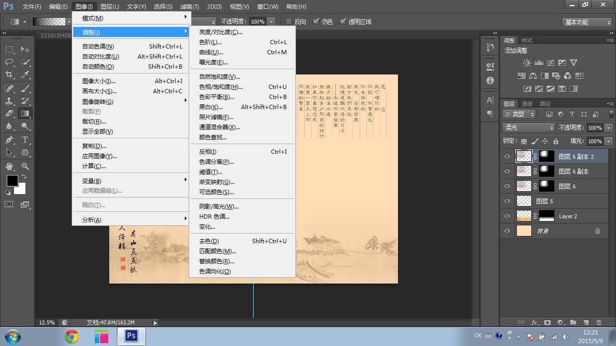Toggle Quick Mask mode
Image resolution: width=616 pixels, height=346 pixels.
pos(9,204)
